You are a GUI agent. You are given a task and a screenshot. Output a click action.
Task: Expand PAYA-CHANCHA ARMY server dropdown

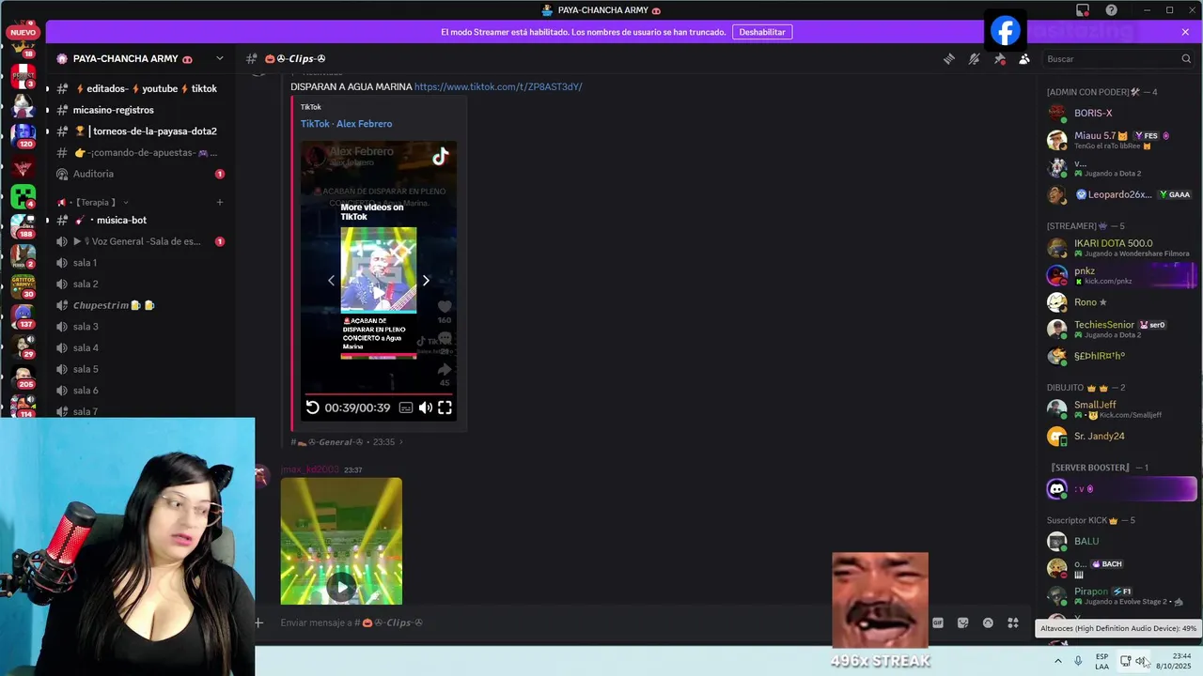point(219,58)
